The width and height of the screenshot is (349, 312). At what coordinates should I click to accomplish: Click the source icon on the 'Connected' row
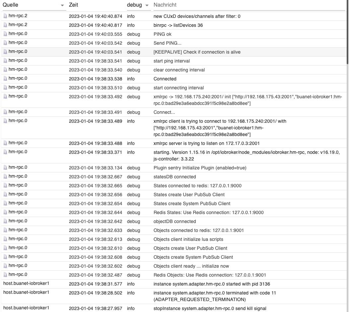(5, 78)
